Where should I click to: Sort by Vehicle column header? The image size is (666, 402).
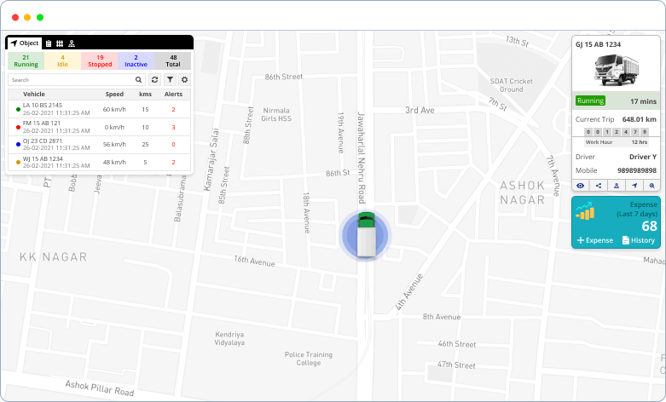pyautogui.click(x=34, y=95)
